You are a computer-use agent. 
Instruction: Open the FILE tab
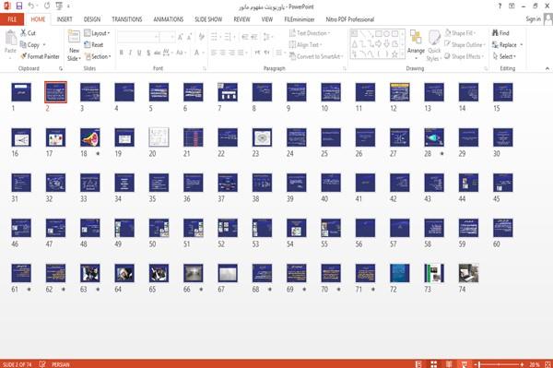point(12,19)
